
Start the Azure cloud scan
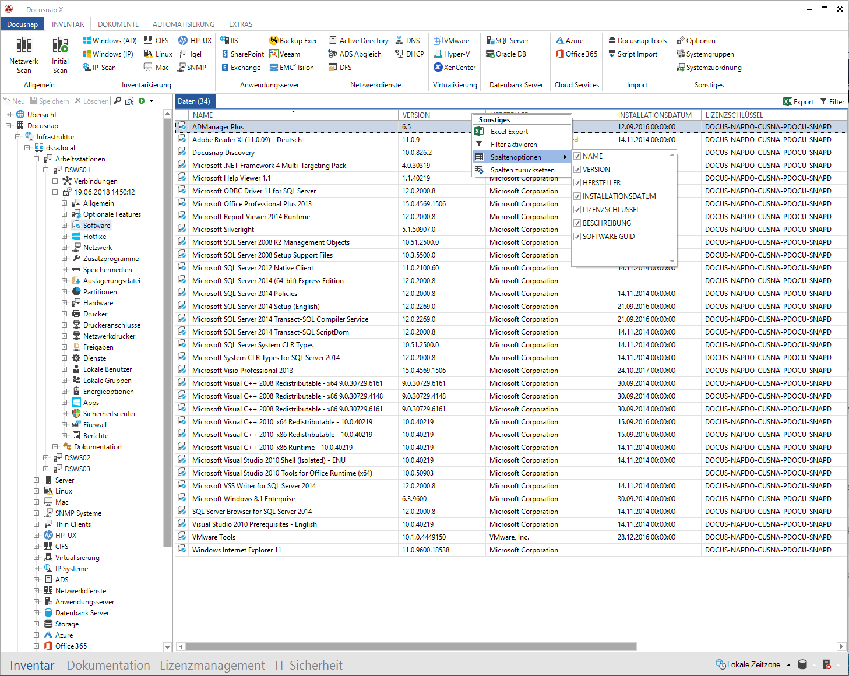(569, 41)
